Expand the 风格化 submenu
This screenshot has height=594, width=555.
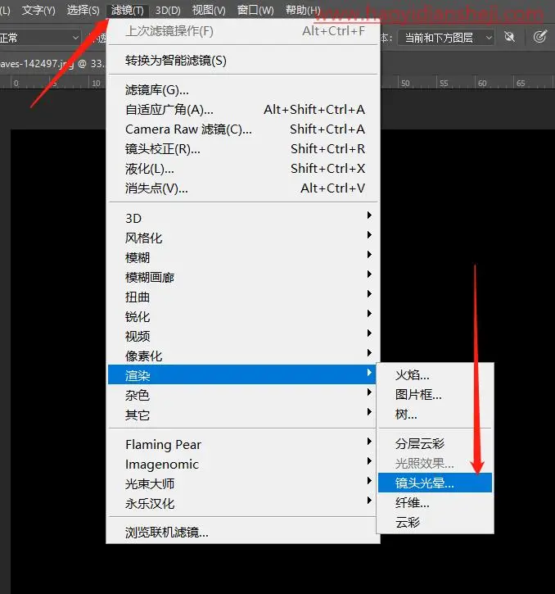[243, 238]
